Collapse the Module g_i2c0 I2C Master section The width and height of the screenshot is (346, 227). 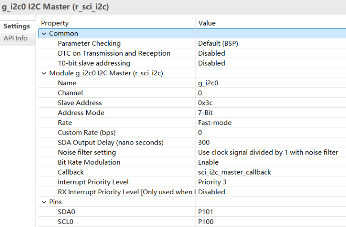pyautogui.click(x=44, y=74)
